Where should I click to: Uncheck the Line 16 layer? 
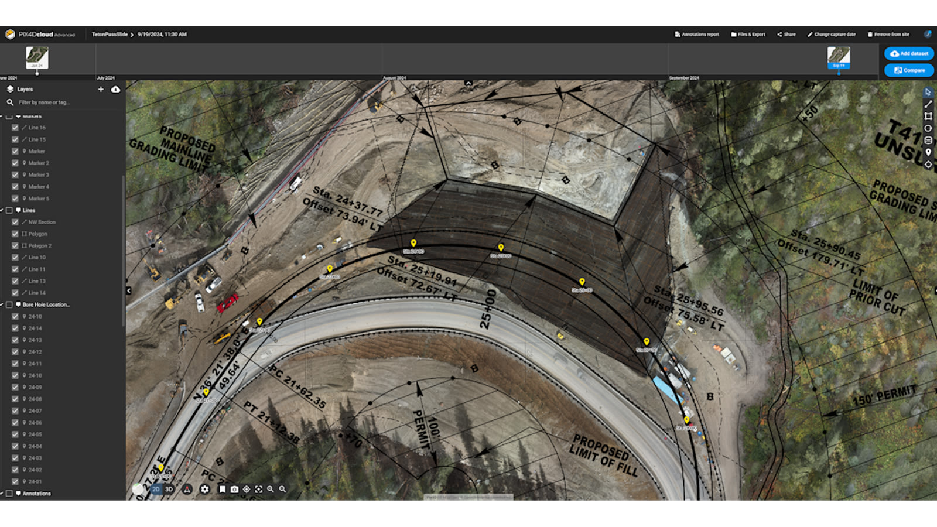pos(15,127)
